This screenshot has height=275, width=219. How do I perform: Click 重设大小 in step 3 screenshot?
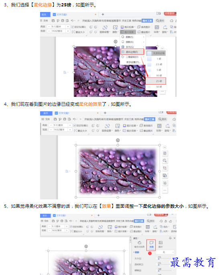click(x=78, y=32)
